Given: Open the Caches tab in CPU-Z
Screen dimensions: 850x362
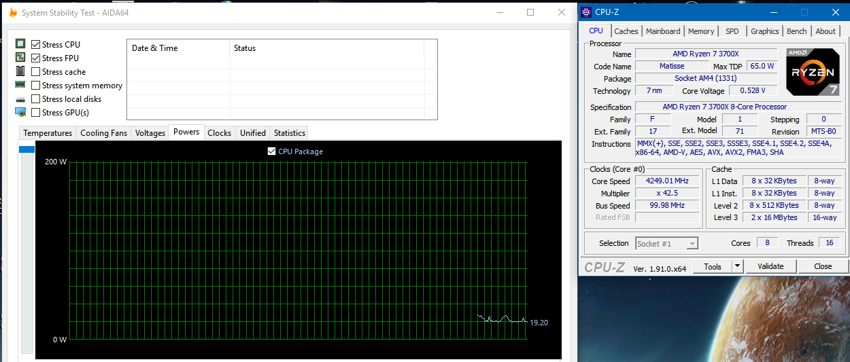Looking at the screenshot, I should click(x=626, y=31).
